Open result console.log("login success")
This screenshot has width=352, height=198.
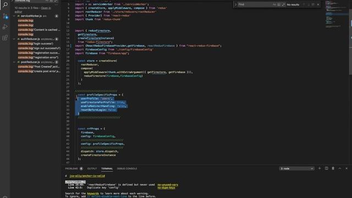click(35, 43)
